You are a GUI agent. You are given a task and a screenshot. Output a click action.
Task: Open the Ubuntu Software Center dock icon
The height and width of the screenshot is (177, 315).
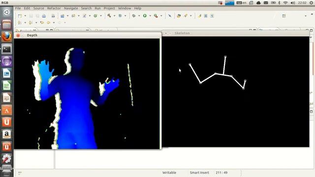(x=6, y=110)
